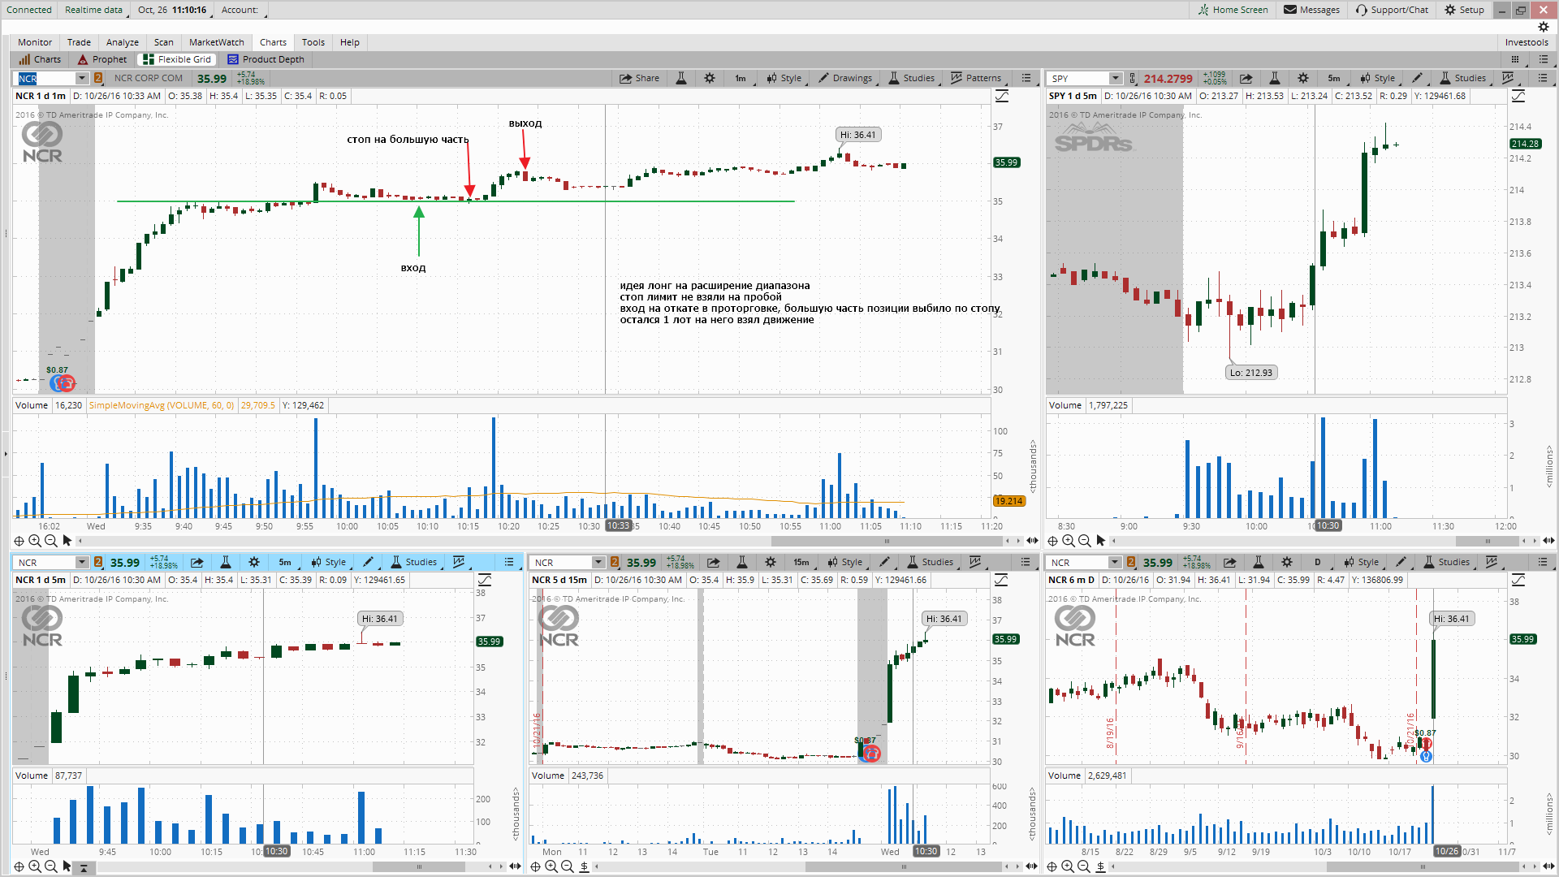Viewport: 1559px width, 877px height.
Task: Click the Share icon on SPY chart
Action: click(1246, 78)
